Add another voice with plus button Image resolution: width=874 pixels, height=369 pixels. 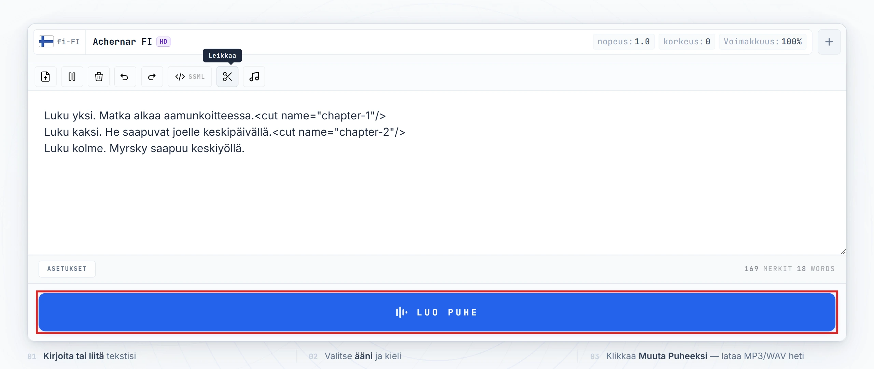pyautogui.click(x=829, y=42)
